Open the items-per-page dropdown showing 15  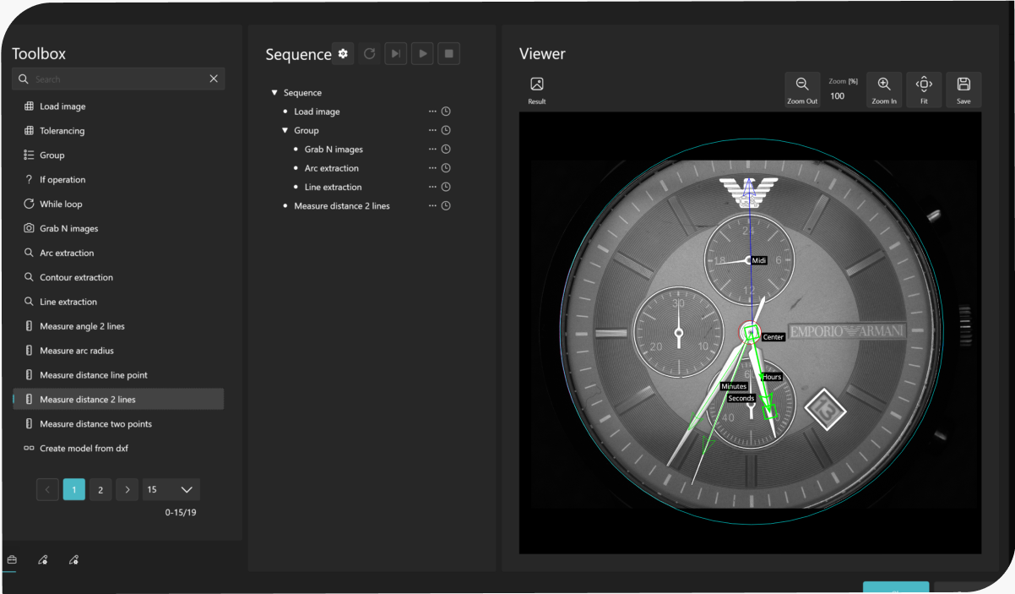pyautogui.click(x=171, y=489)
